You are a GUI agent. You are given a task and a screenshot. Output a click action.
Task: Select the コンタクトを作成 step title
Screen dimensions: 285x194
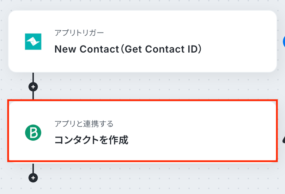pos(91,140)
